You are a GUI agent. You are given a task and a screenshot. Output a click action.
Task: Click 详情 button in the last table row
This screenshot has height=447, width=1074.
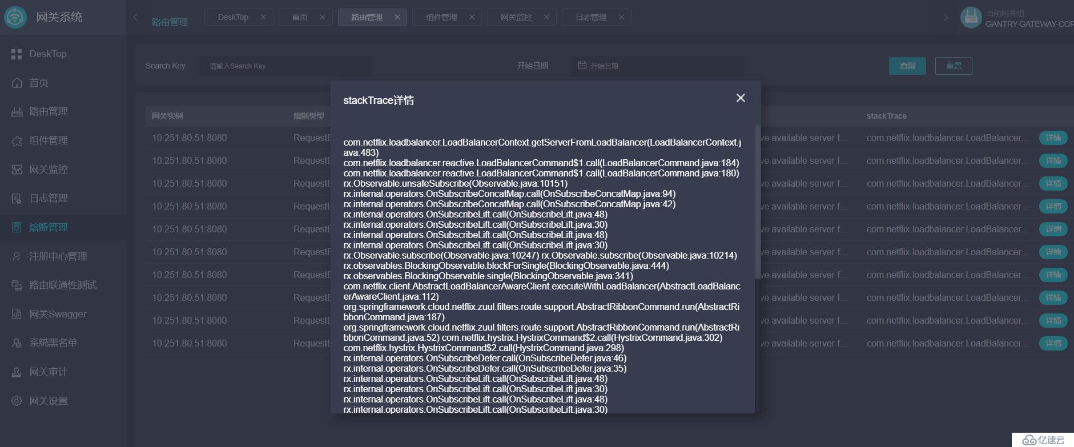pos(1053,343)
